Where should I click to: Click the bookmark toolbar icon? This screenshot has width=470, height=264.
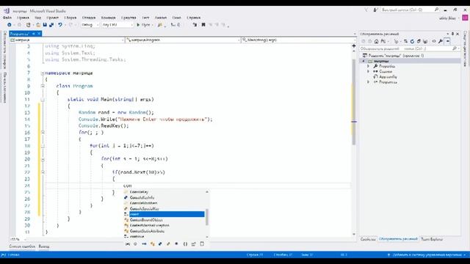pyautogui.click(x=203, y=25)
